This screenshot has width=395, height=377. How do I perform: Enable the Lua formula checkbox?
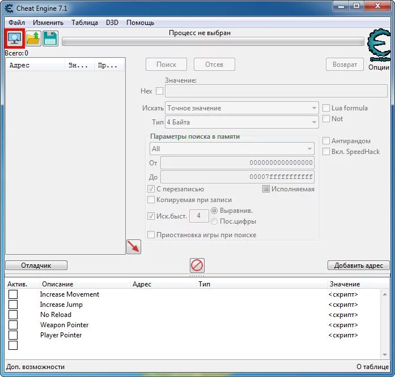[x=326, y=108]
